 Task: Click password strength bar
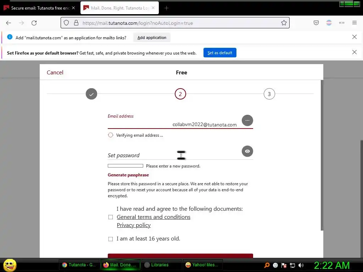pyautogui.click(x=125, y=166)
